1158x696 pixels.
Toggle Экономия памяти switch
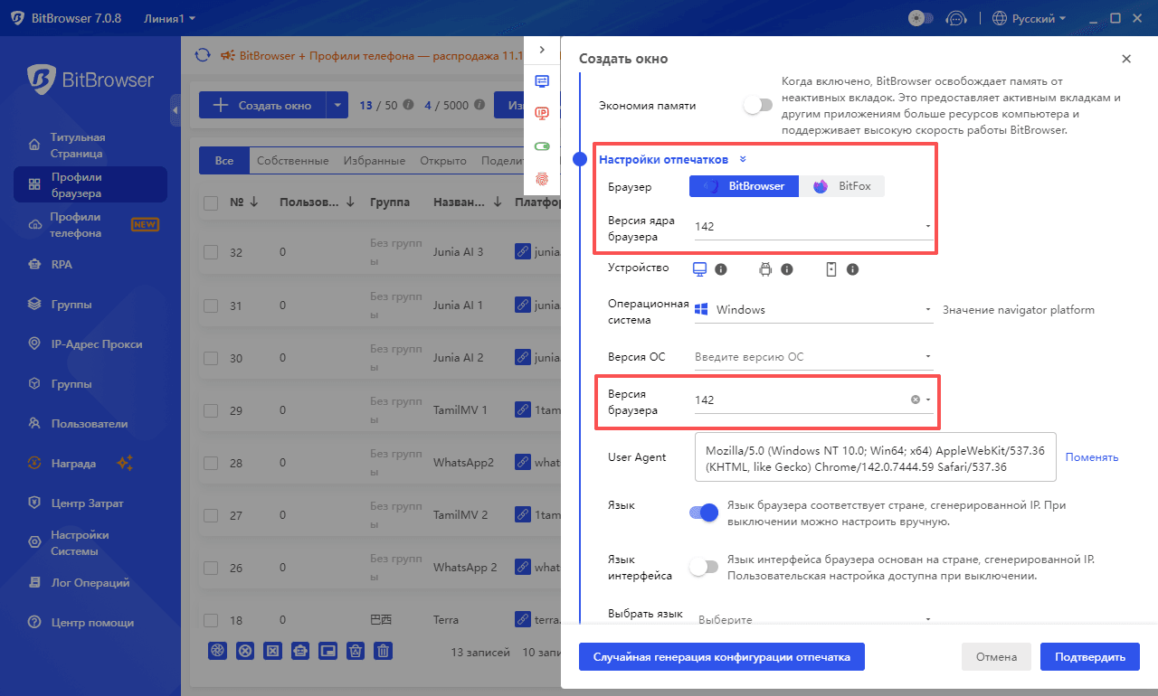(757, 105)
